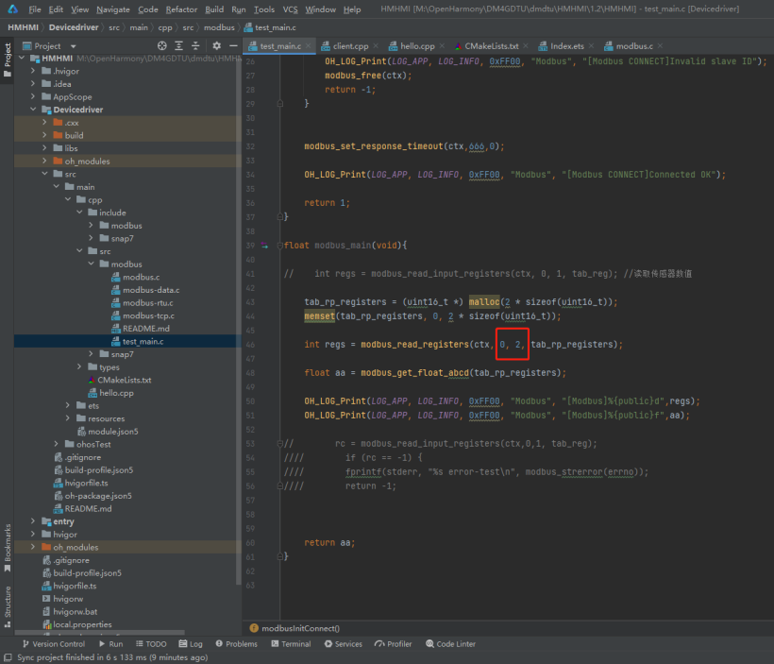Click the status bar tool windows toggle icon
774x664 pixels.
pyautogui.click(x=8, y=657)
